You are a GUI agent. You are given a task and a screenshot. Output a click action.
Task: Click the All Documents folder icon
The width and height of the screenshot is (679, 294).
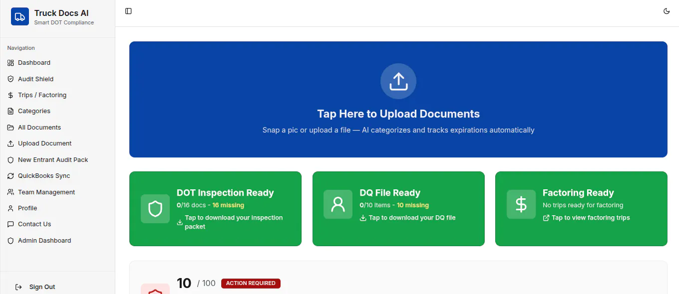[10, 128]
